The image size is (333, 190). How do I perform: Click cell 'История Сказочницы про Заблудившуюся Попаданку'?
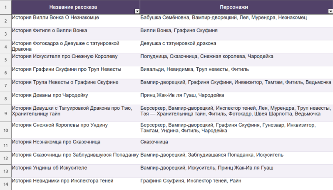point(76,158)
